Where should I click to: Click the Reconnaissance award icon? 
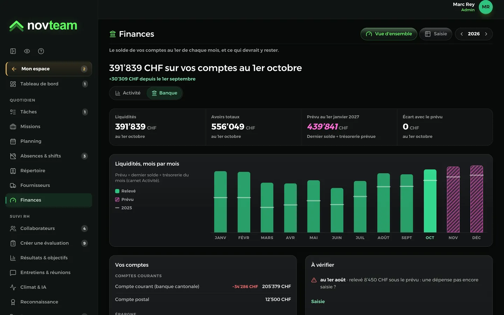tap(13, 302)
